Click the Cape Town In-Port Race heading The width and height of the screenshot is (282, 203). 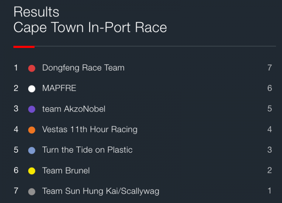[x=90, y=27]
